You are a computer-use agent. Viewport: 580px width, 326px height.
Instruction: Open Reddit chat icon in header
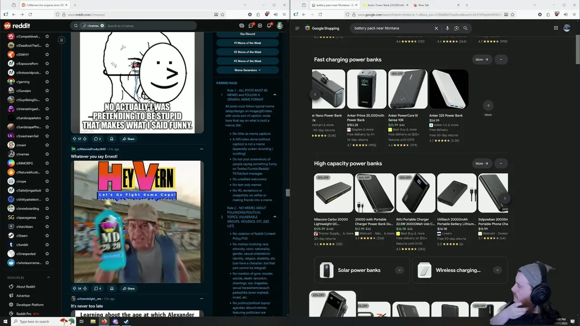[251, 26]
